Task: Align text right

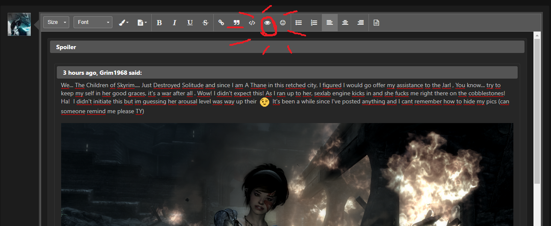Action: [361, 23]
